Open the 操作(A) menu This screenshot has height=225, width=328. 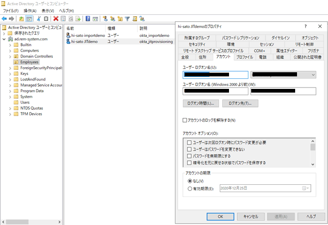pyautogui.click(x=30, y=10)
